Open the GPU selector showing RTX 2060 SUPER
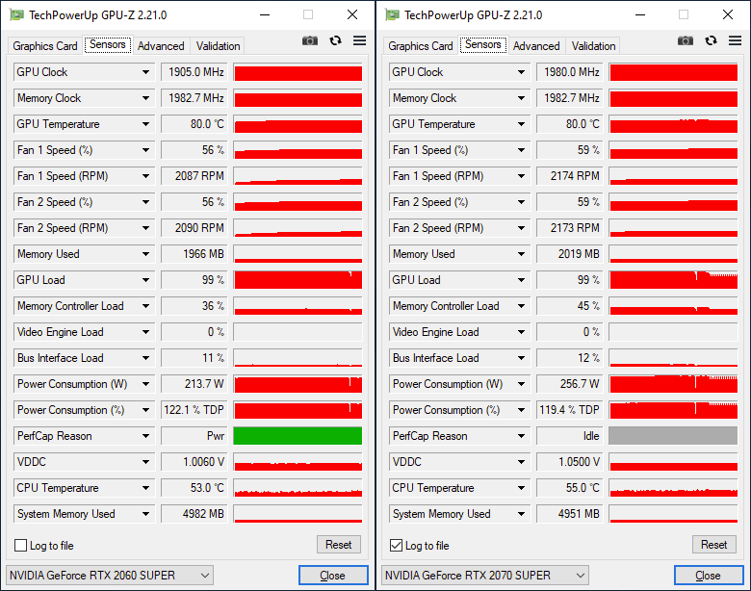 point(110,576)
